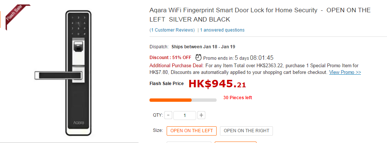Click the 30 Pieces left label

click(237, 98)
